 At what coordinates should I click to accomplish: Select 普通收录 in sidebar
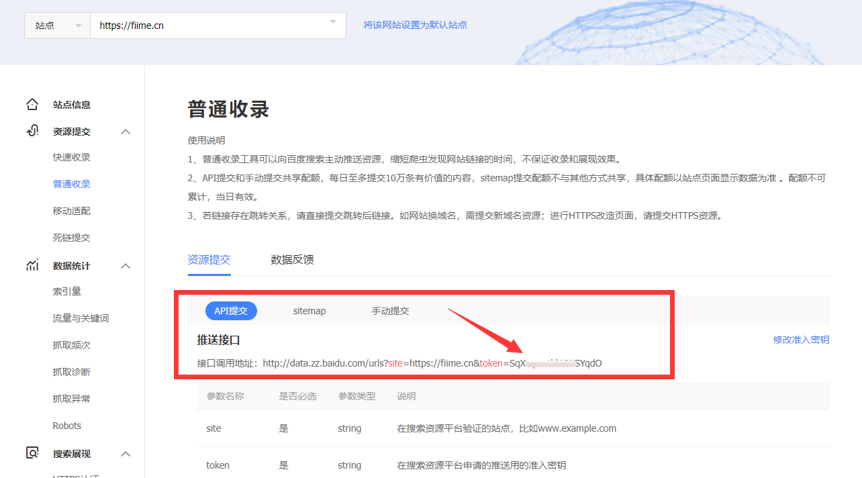[72, 184]
